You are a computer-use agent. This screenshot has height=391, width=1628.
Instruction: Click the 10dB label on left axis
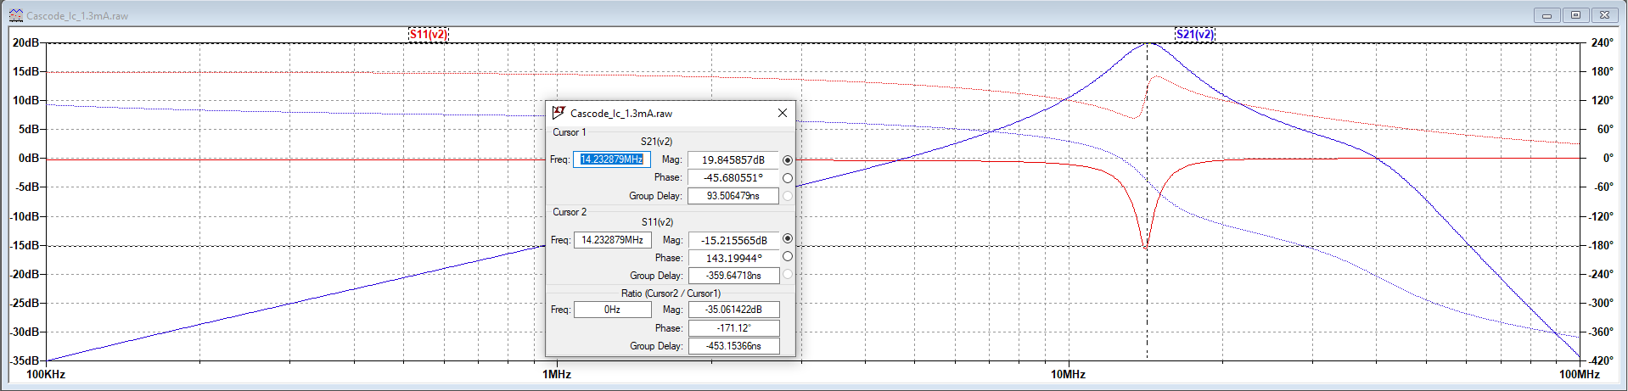pos(25,100)
